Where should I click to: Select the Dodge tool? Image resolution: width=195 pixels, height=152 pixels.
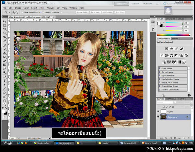click(5, 72)
